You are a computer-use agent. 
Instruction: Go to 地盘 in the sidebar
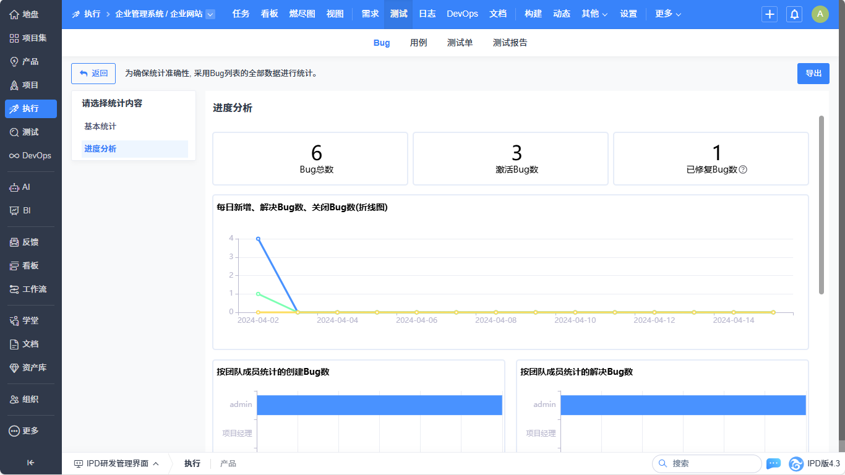(x=31, y=14)
